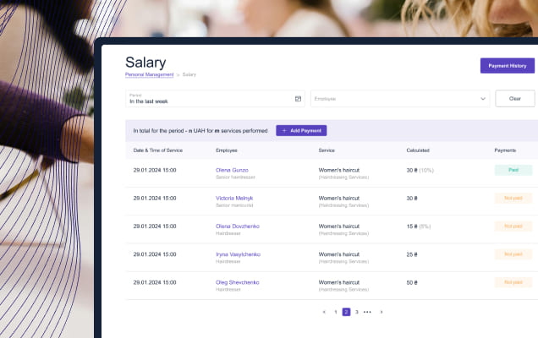
Task: Expand the Employee dropdown chevron
Action: point(483,99)
